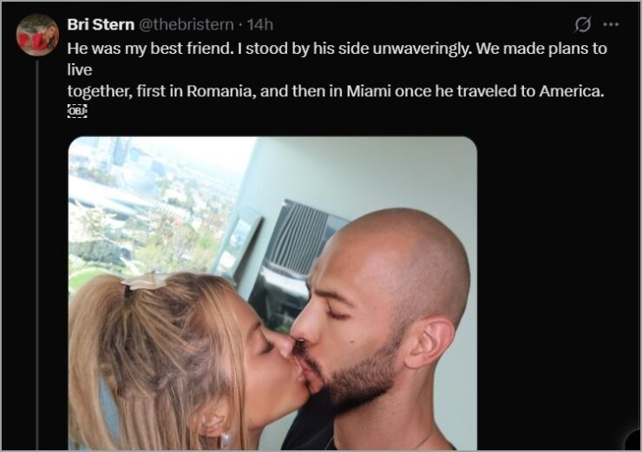Click the phrase "traveled to America" in the tweet
Image resolution: width=642 pixels, height=452 pixels.
(x=530, y=91)
